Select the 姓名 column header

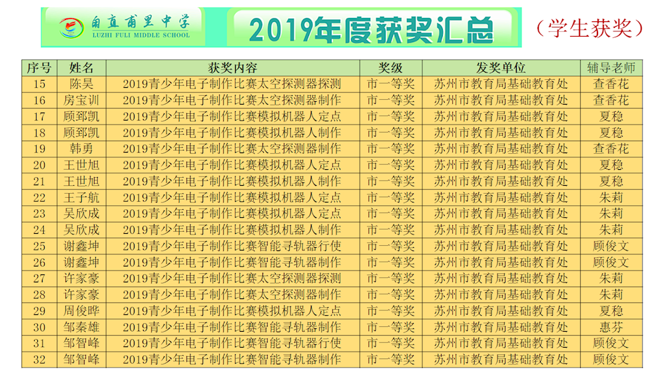click(81, 68)
